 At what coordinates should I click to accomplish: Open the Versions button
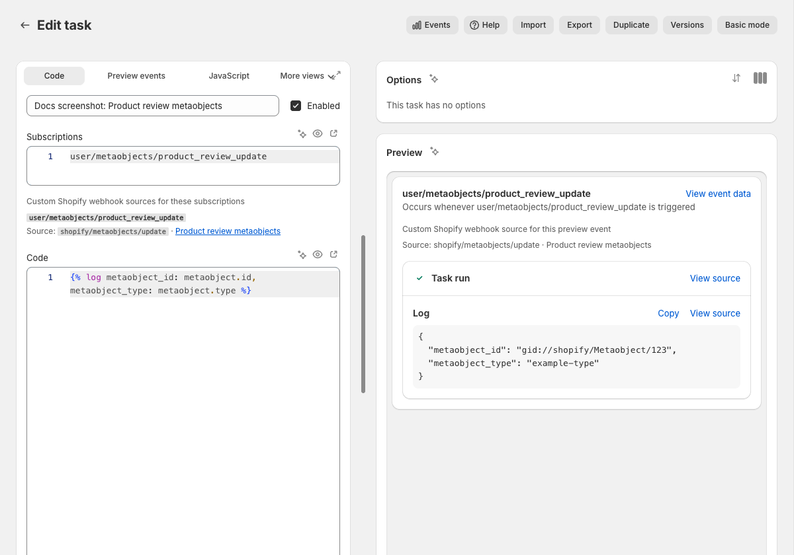coord(687,25)
